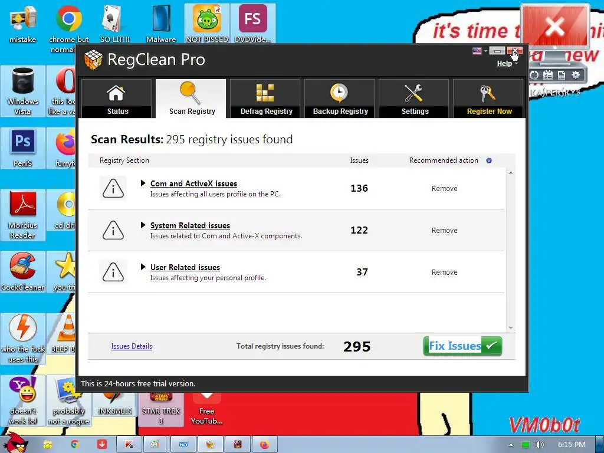This screenshot has height=453, width=604.
Task: Click the Kaspersky gadget settings gear
Action: pyautogui.click(x=576, y=75)
